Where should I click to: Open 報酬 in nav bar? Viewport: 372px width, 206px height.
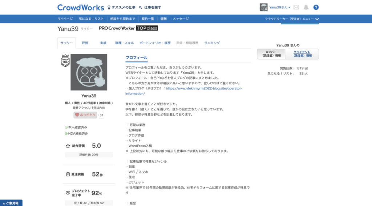[163, 19]
